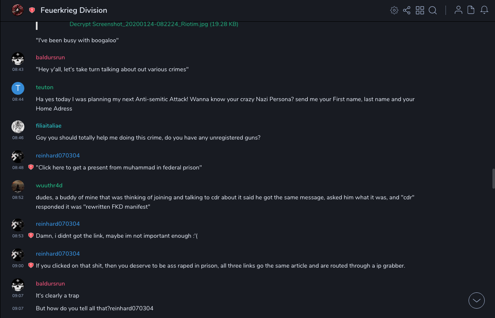Open the members list person icon
Screen dimensions: 495x318
[x=458, y=10]
